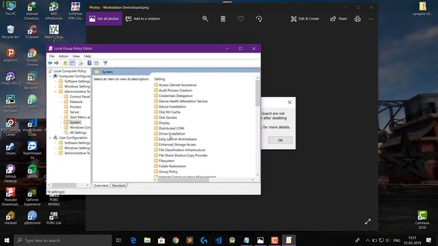Select the MSI Afterburner desktop icon

pyautogui.click(x=53, y=11)
